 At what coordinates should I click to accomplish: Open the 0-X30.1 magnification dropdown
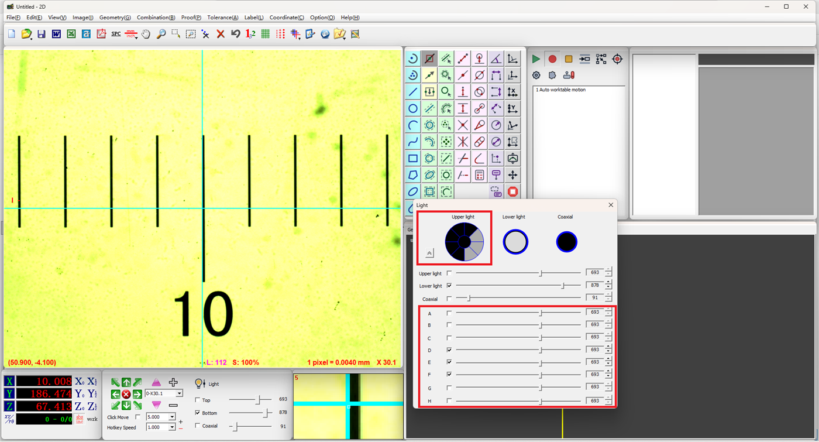click(x=179, y=393)
